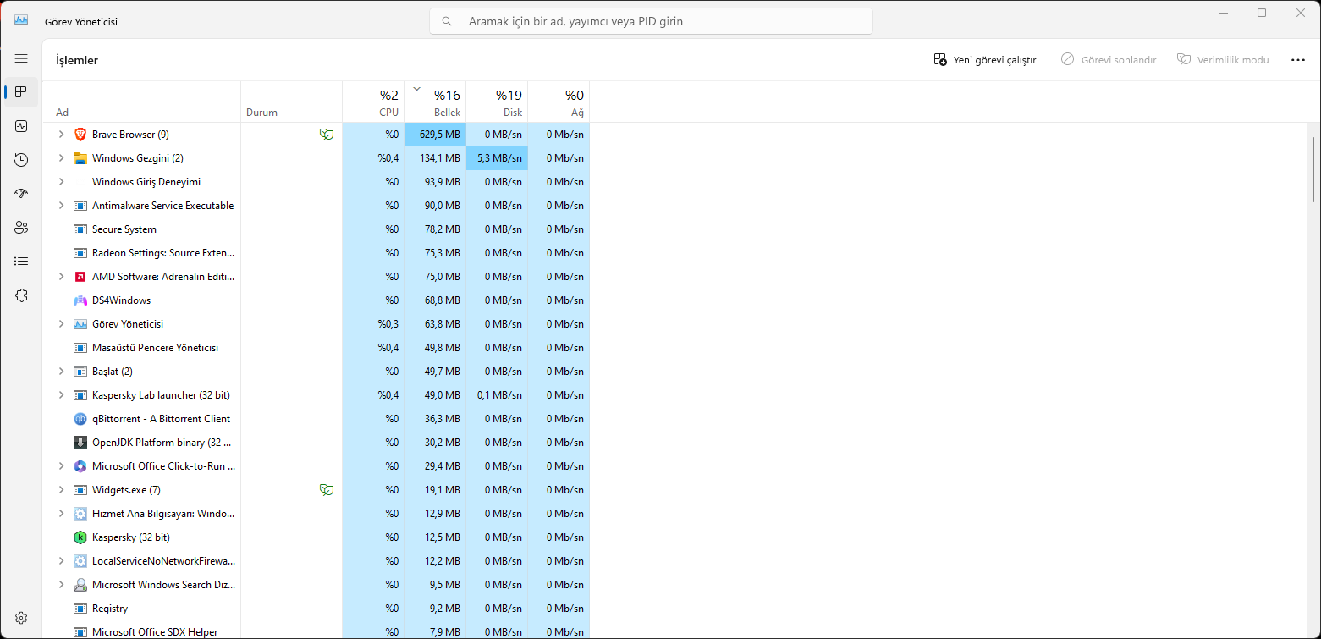Click the 134,1 MB memory cell
1321x639 pixels.
[435, 157]
